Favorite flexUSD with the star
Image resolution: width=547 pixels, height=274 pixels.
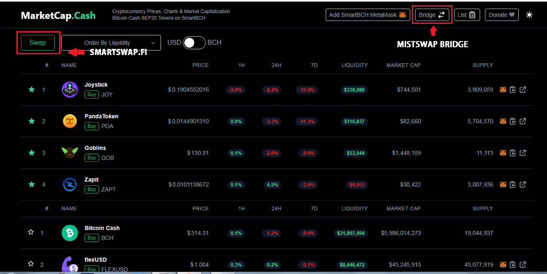pos(31,264)
